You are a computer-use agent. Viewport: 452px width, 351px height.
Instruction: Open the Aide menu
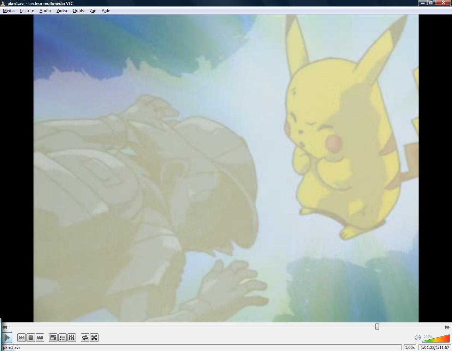106,11
